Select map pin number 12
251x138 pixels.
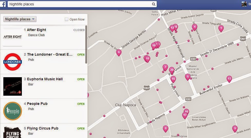172,28
